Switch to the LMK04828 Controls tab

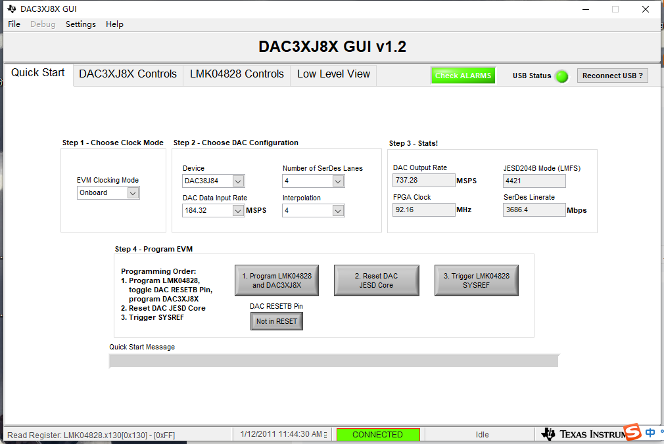point(237,74)
